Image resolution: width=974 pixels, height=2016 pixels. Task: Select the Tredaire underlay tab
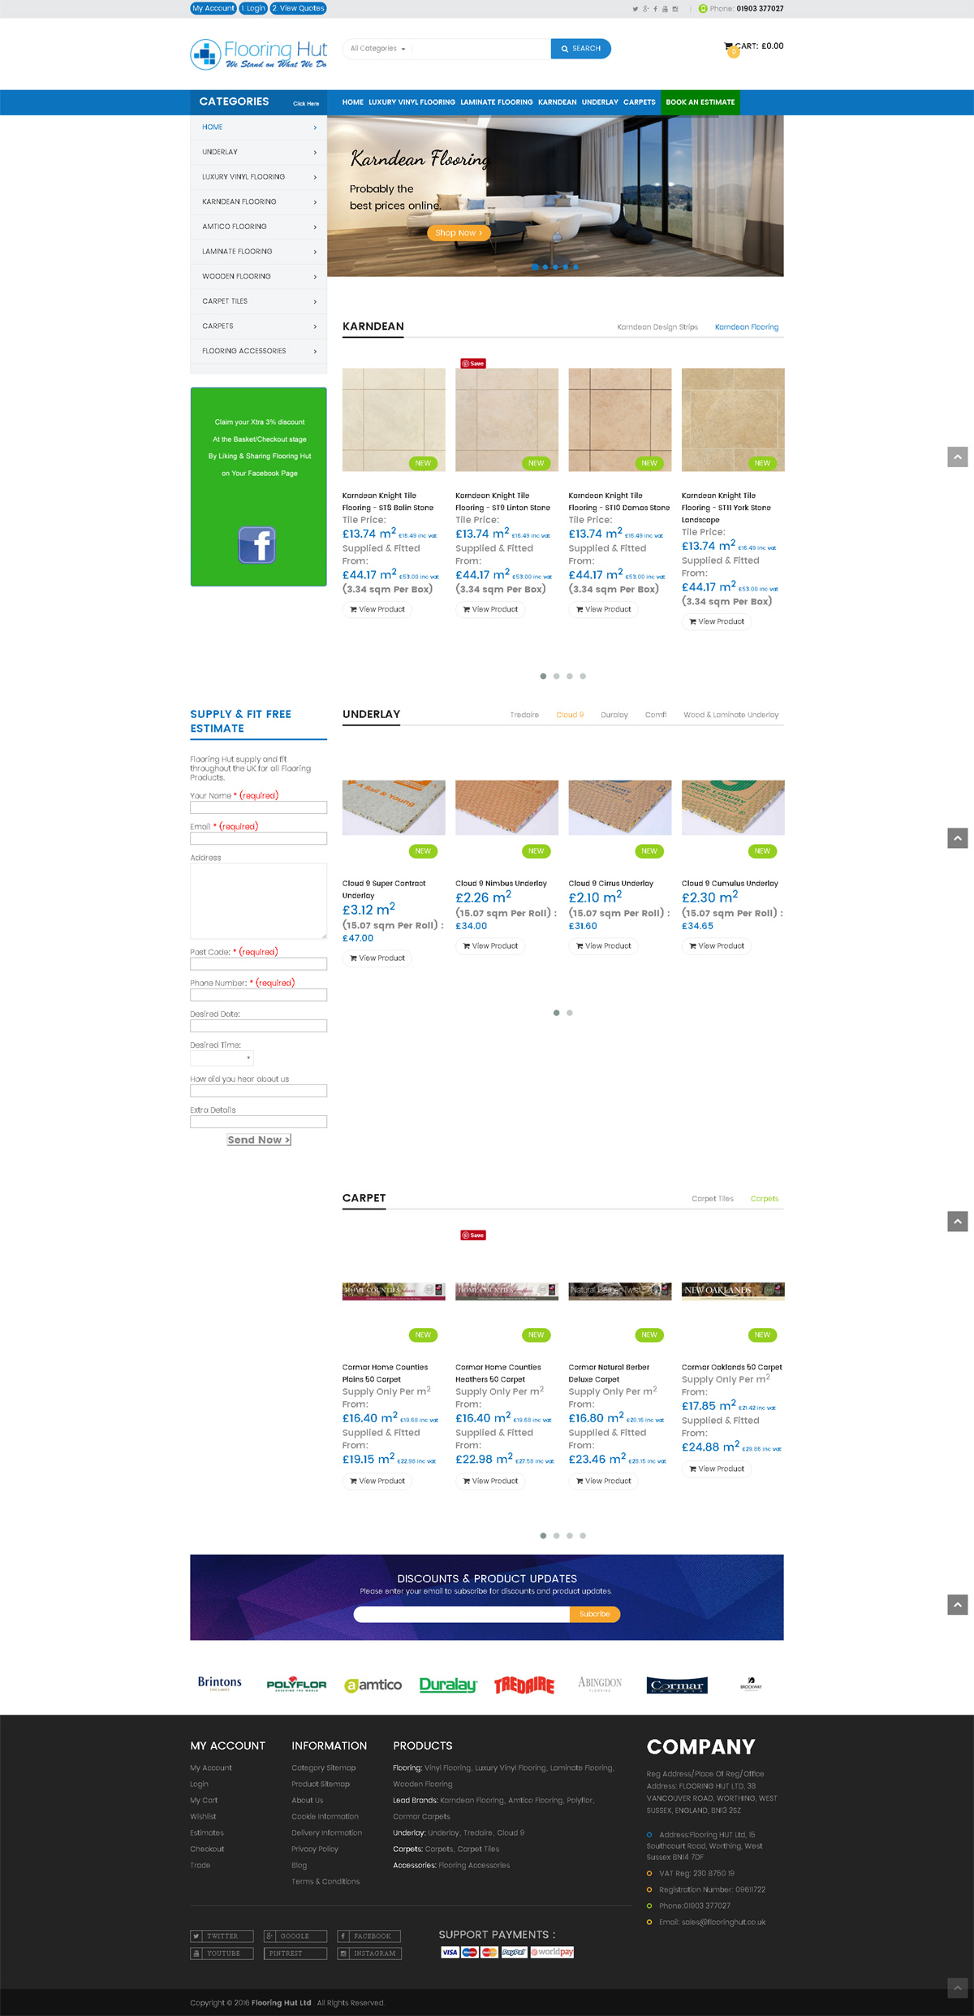524,715
